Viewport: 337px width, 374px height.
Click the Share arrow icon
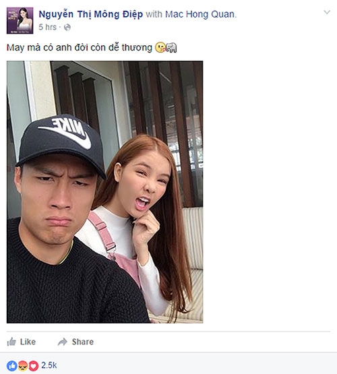tap(63, 342)
